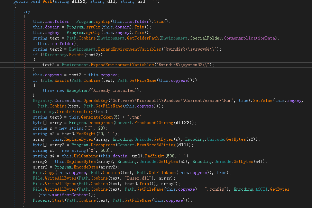Click the 'Exception' class name
Viewport: 312px width, 208px height.
(x=77, y=90)
